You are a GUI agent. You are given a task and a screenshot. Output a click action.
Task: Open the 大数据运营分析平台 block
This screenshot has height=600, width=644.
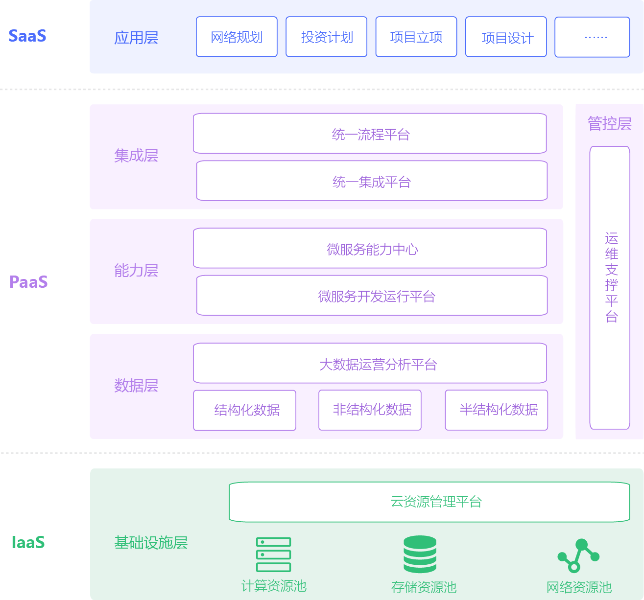(370, 363)
